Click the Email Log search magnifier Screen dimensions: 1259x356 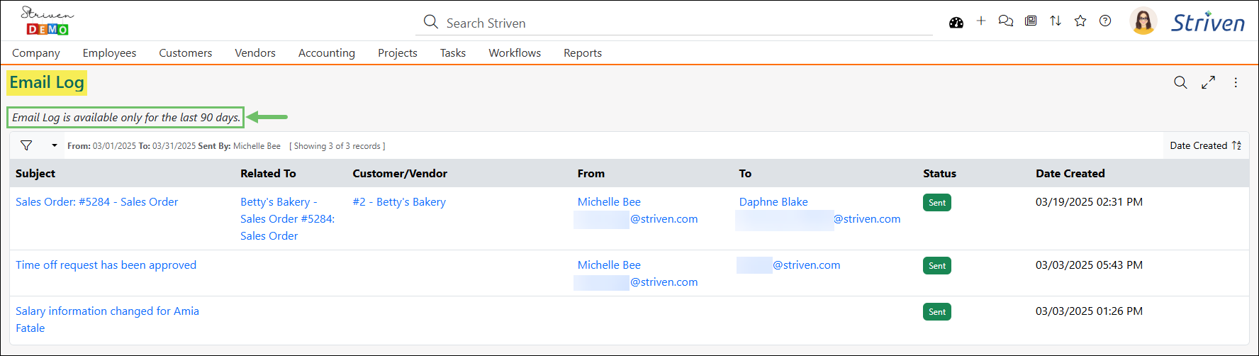click(1180, 82)
